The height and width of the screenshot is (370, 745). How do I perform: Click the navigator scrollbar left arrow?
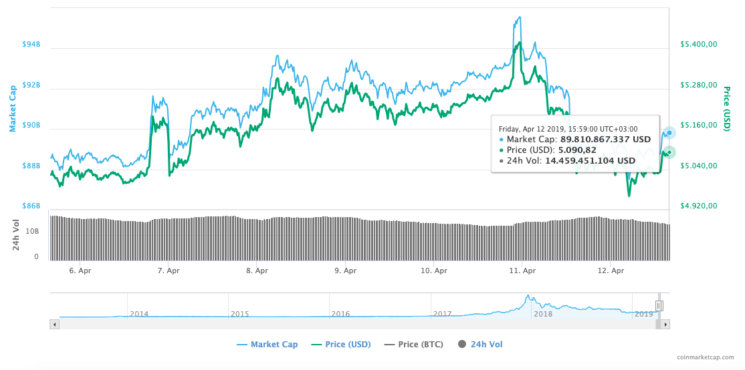point(55,324)
